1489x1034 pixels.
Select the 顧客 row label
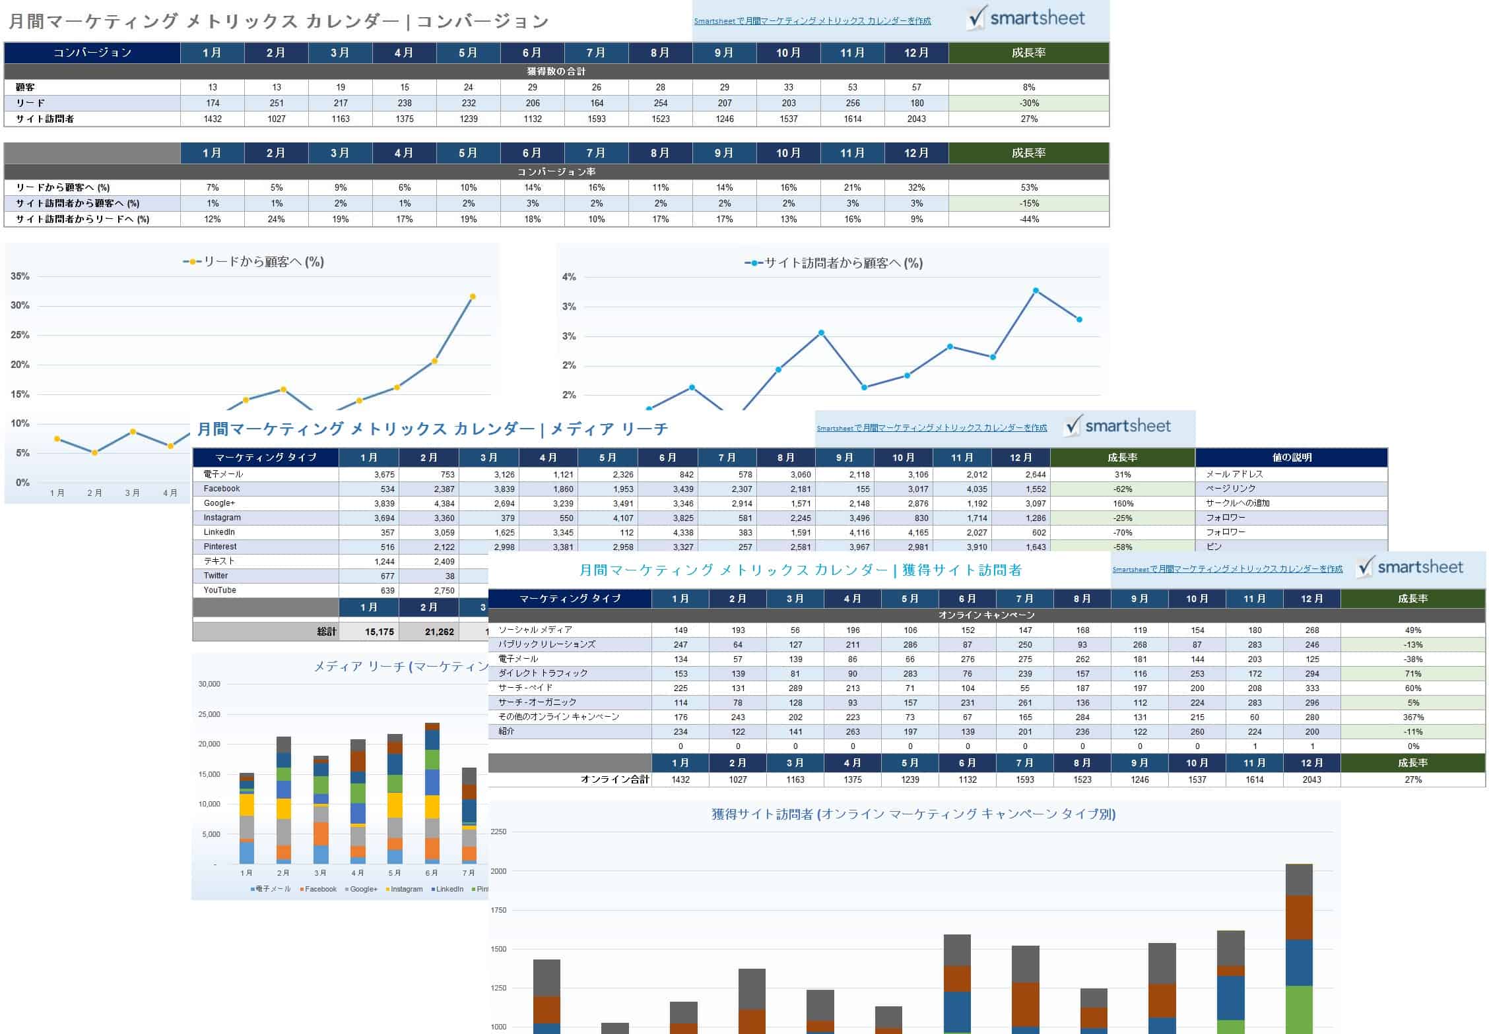click(x=92, y=87)
